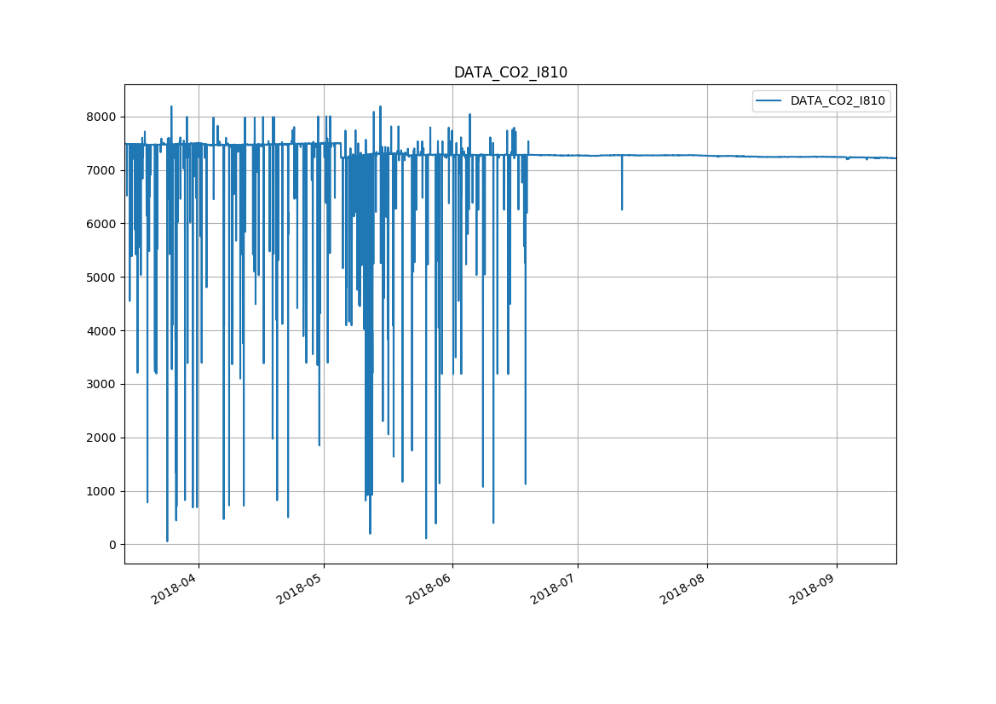Click the flat data line above 2018-08

click(x=707, y=156)
